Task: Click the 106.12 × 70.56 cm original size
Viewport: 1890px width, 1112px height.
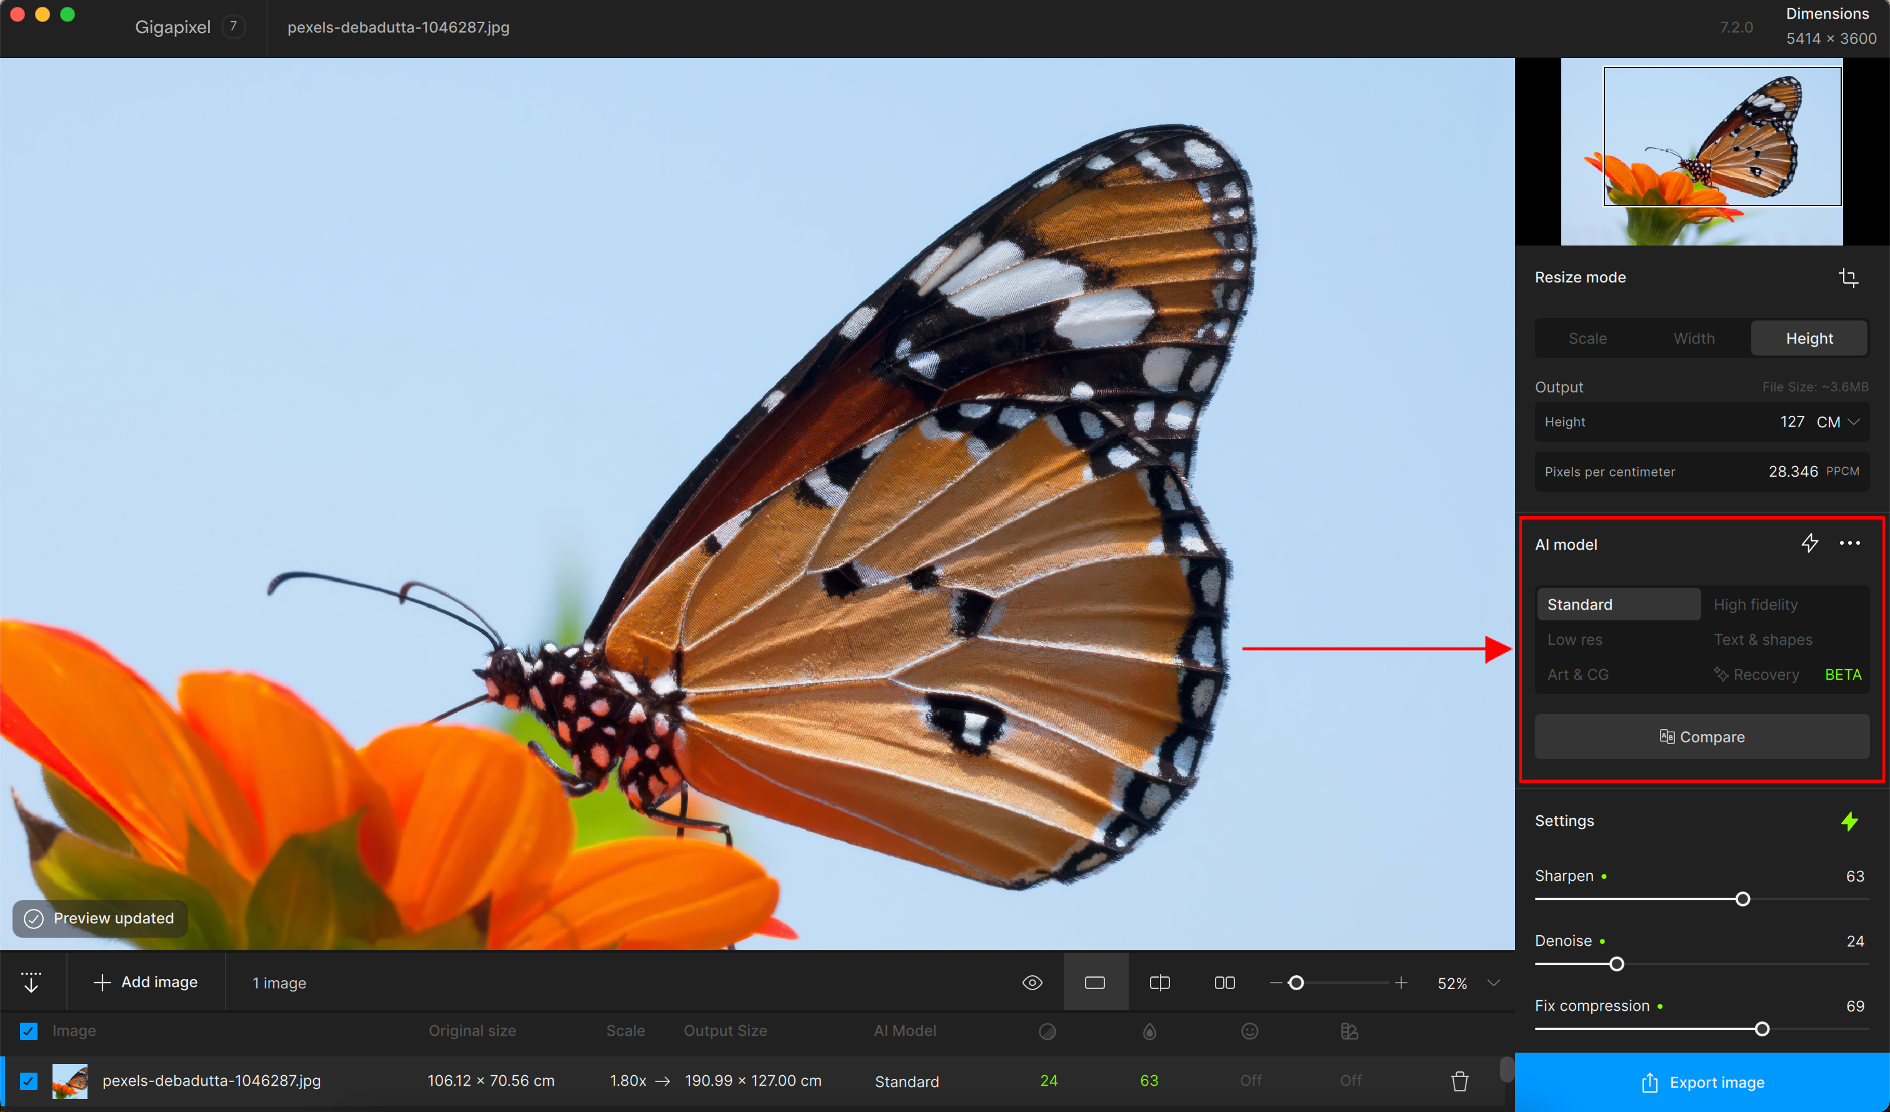Action: tap(491, 1081)
